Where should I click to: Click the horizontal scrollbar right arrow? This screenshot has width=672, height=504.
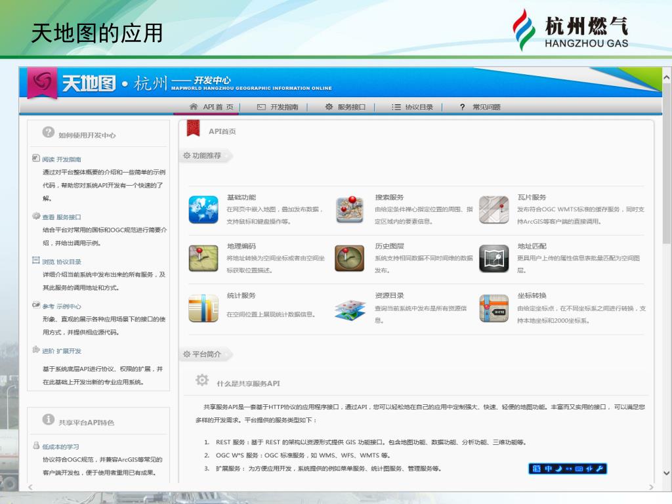(x=652, y=487)
